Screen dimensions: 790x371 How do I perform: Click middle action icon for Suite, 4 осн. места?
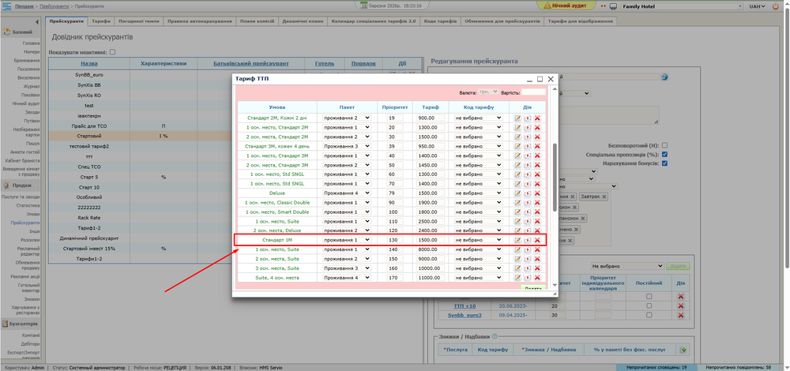tap(527, 278)
